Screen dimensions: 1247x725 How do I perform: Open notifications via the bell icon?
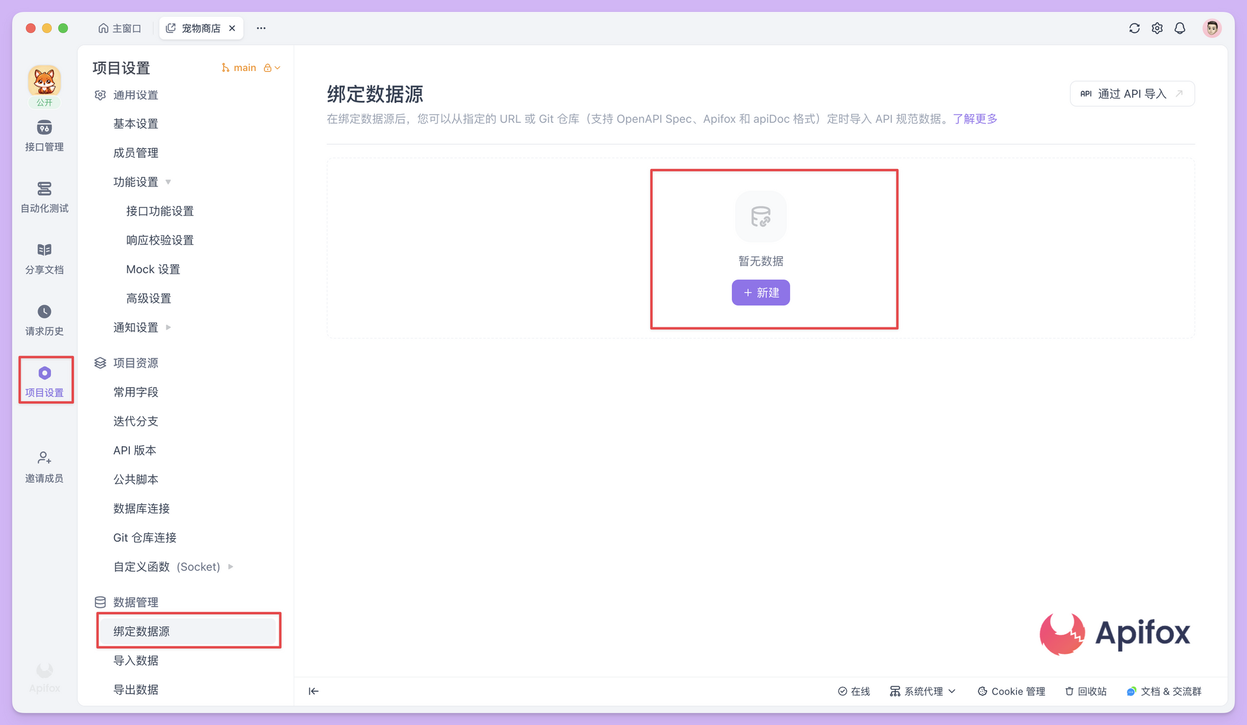pos(1180,28)
